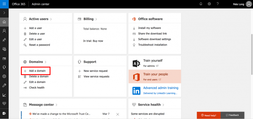Dismiss the Microsoft Trust Center message
The image size is (253, 119).
[x=118, y=114]
